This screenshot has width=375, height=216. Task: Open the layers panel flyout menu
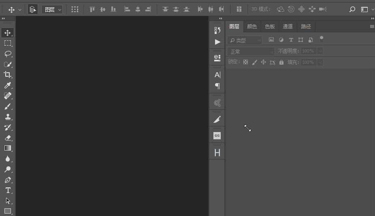[372, 27]
